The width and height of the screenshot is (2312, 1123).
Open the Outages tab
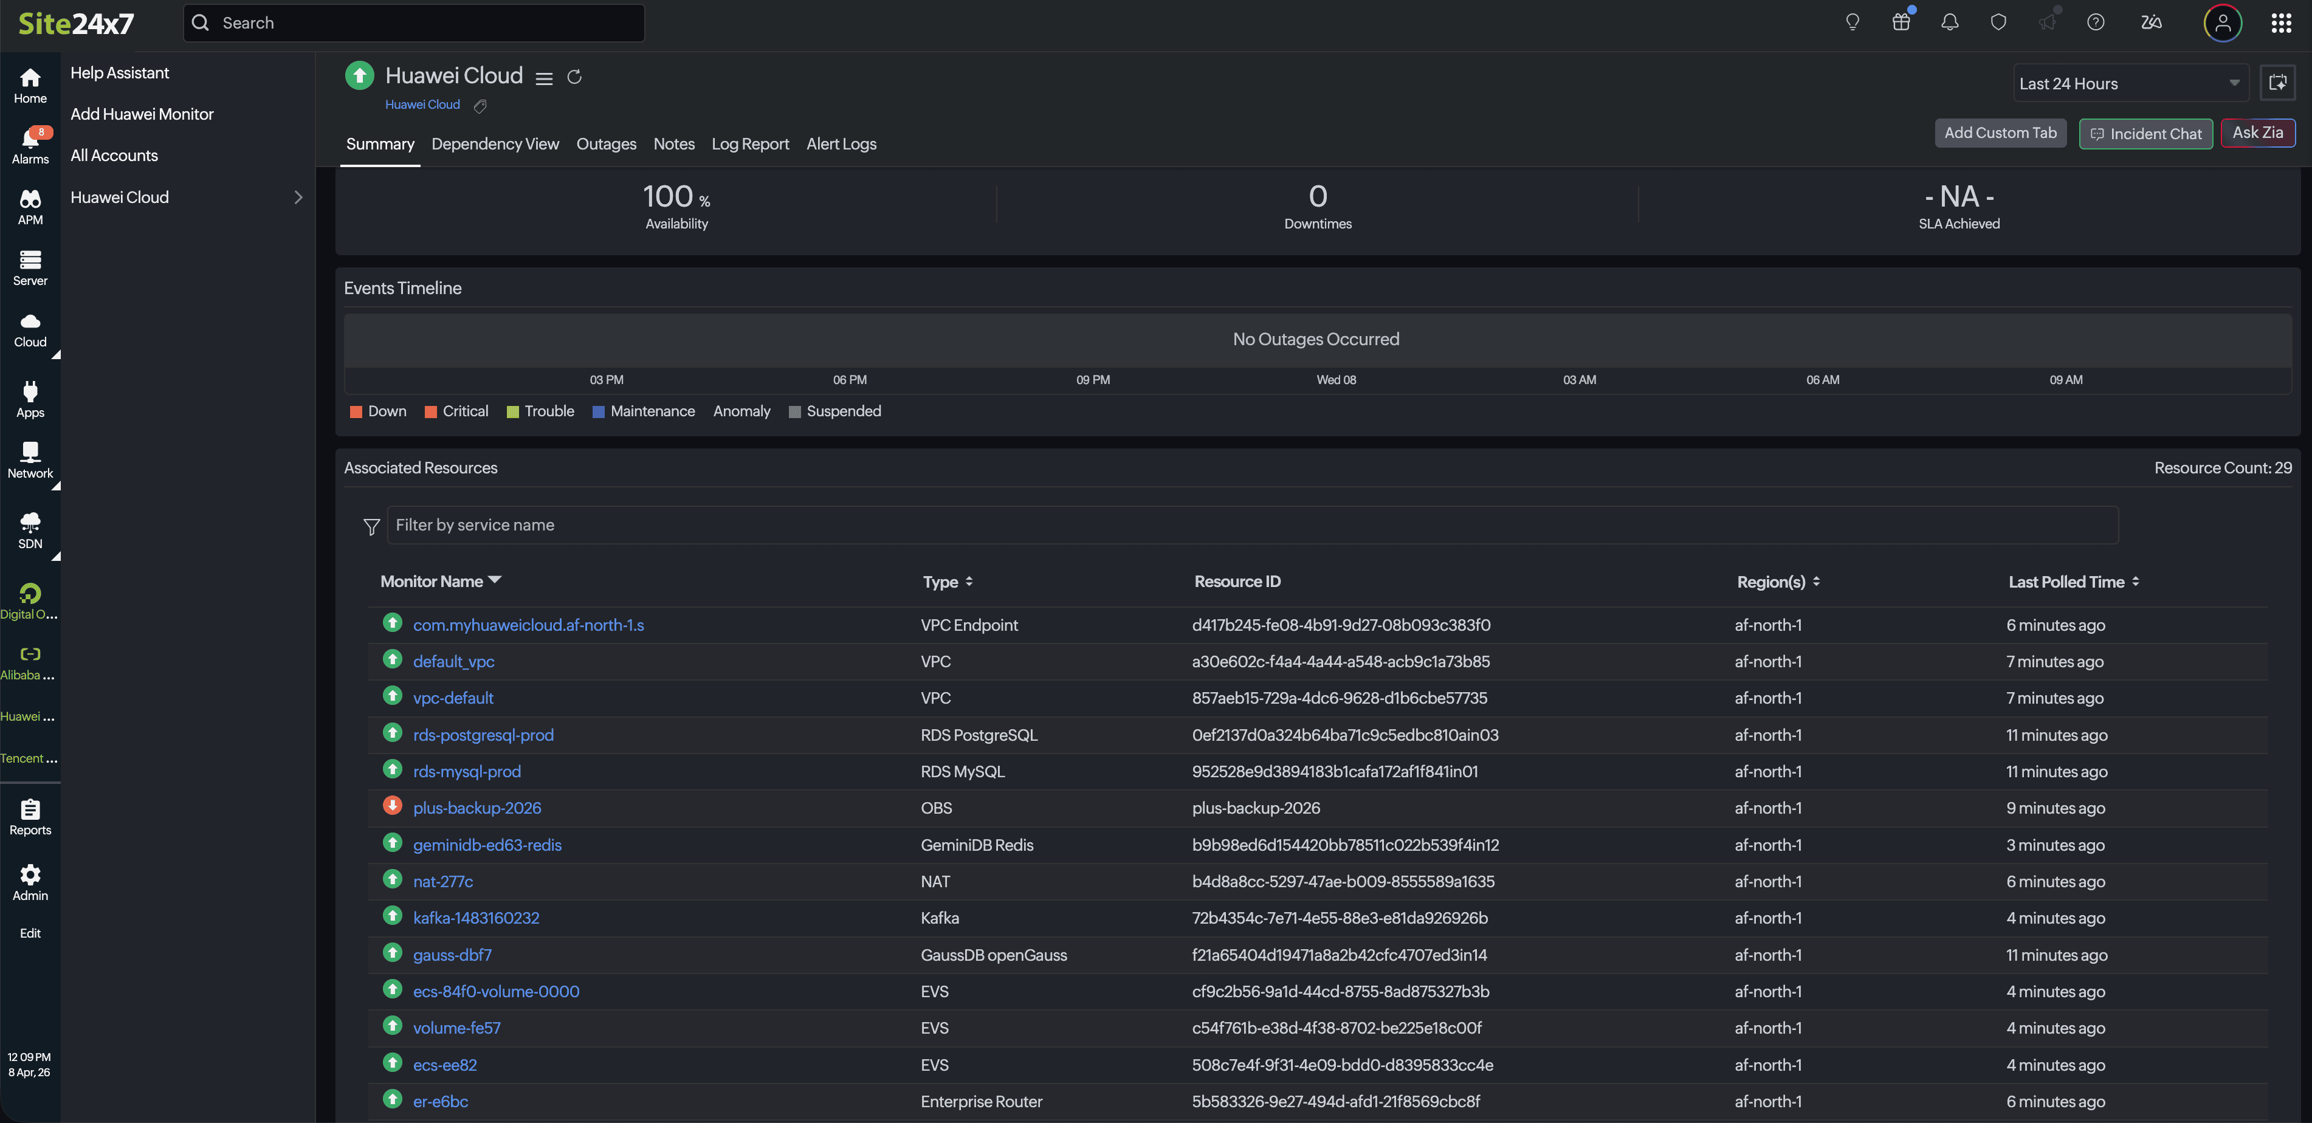point(606,143)
